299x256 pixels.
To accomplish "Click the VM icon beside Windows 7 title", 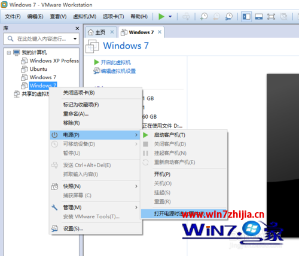I will tap(92, 46).
